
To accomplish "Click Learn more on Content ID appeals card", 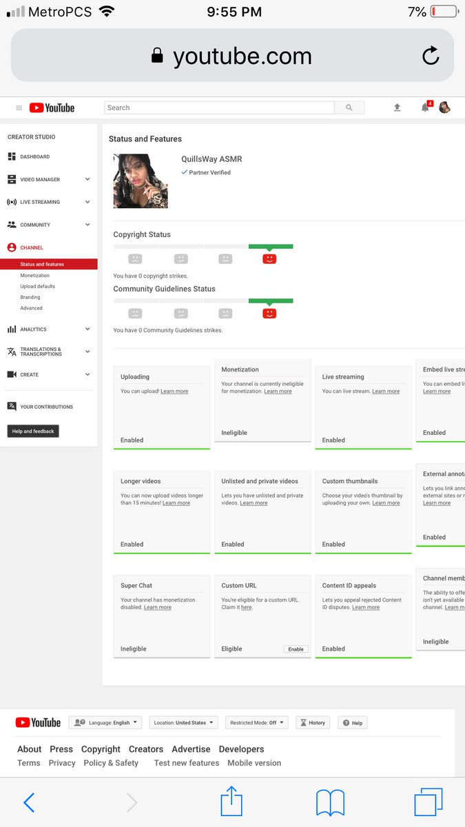I will click(366, 607).
